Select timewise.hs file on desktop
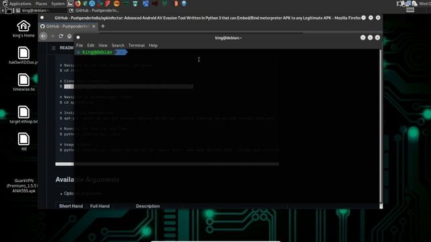This screenshot has height=242, width=431. click(x=24, y=82)
